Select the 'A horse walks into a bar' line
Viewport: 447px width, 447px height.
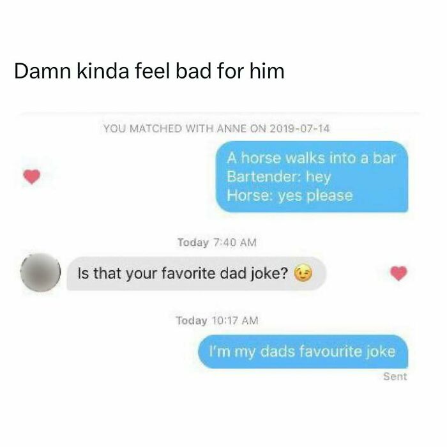click(311, 158)
